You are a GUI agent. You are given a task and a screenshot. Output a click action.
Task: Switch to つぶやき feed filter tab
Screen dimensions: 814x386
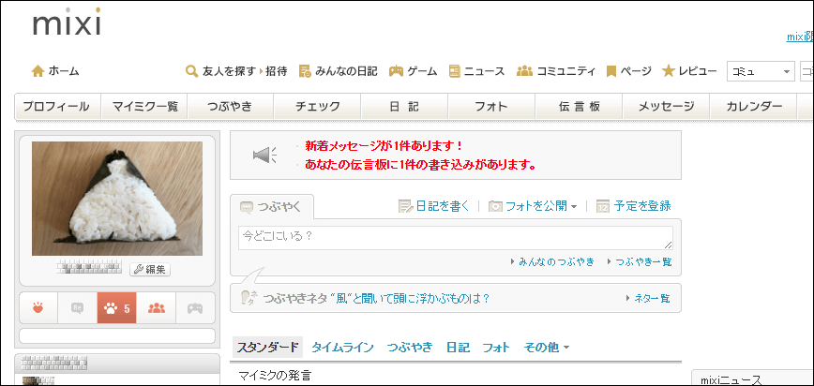(x=410, y=348)
